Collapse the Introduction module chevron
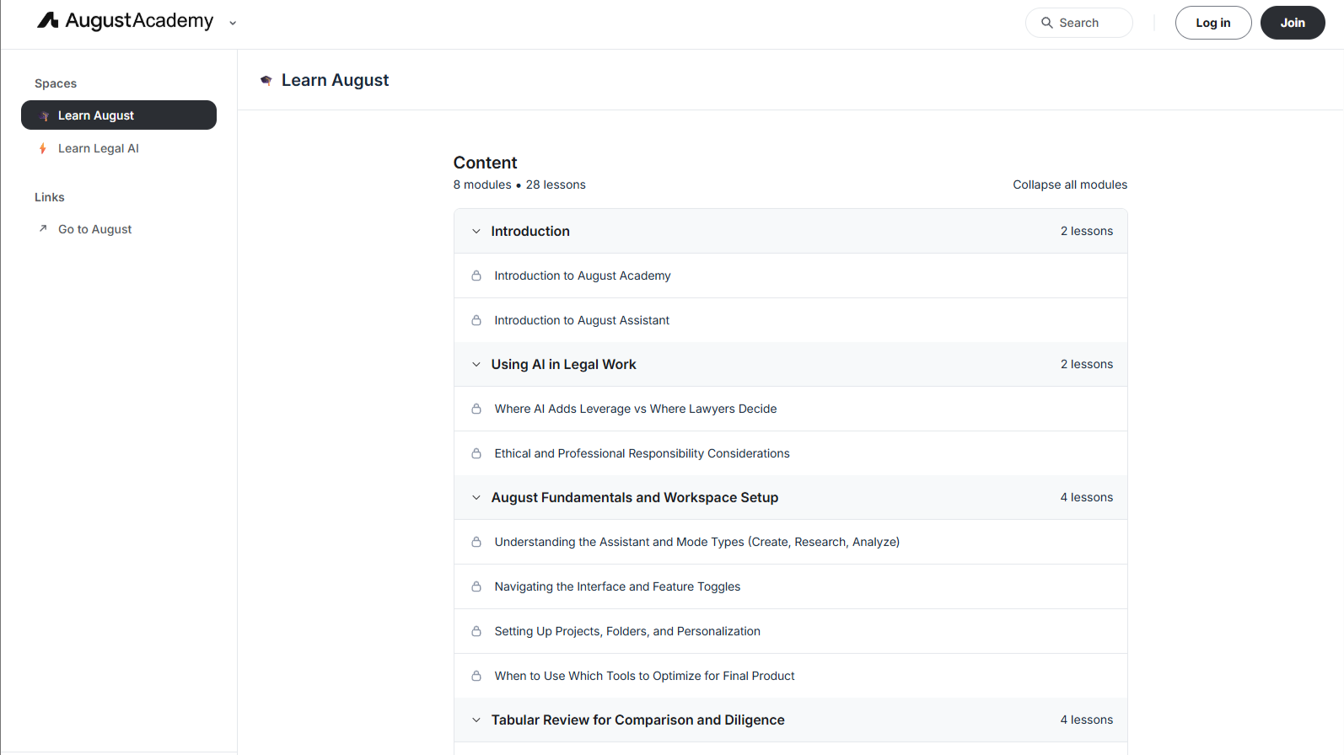 (x=476, y=231)
